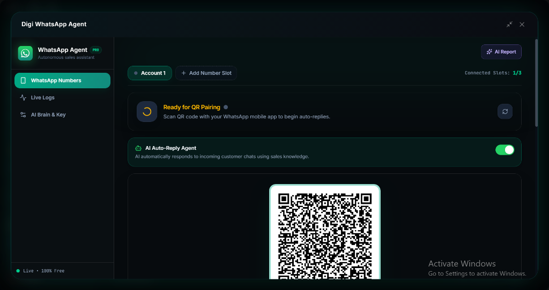Click the QR code image
The height and width of the screenshot is (290, 549).
tap(324, 233)
